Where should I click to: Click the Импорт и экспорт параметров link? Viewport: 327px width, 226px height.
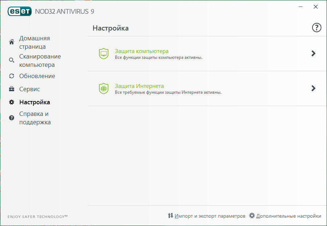[210, 216]
